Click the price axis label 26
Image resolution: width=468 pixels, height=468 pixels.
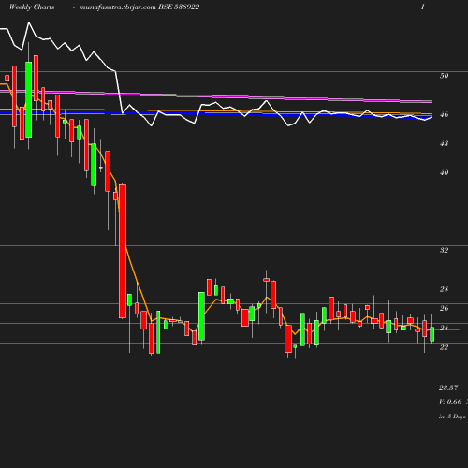click(x=444, y=308)
